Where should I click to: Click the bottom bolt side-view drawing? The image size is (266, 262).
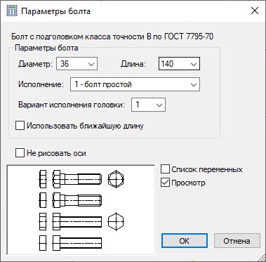click(x=77, y=242)
